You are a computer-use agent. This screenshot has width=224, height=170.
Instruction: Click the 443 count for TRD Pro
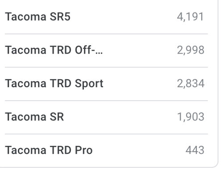coord(195,150)
